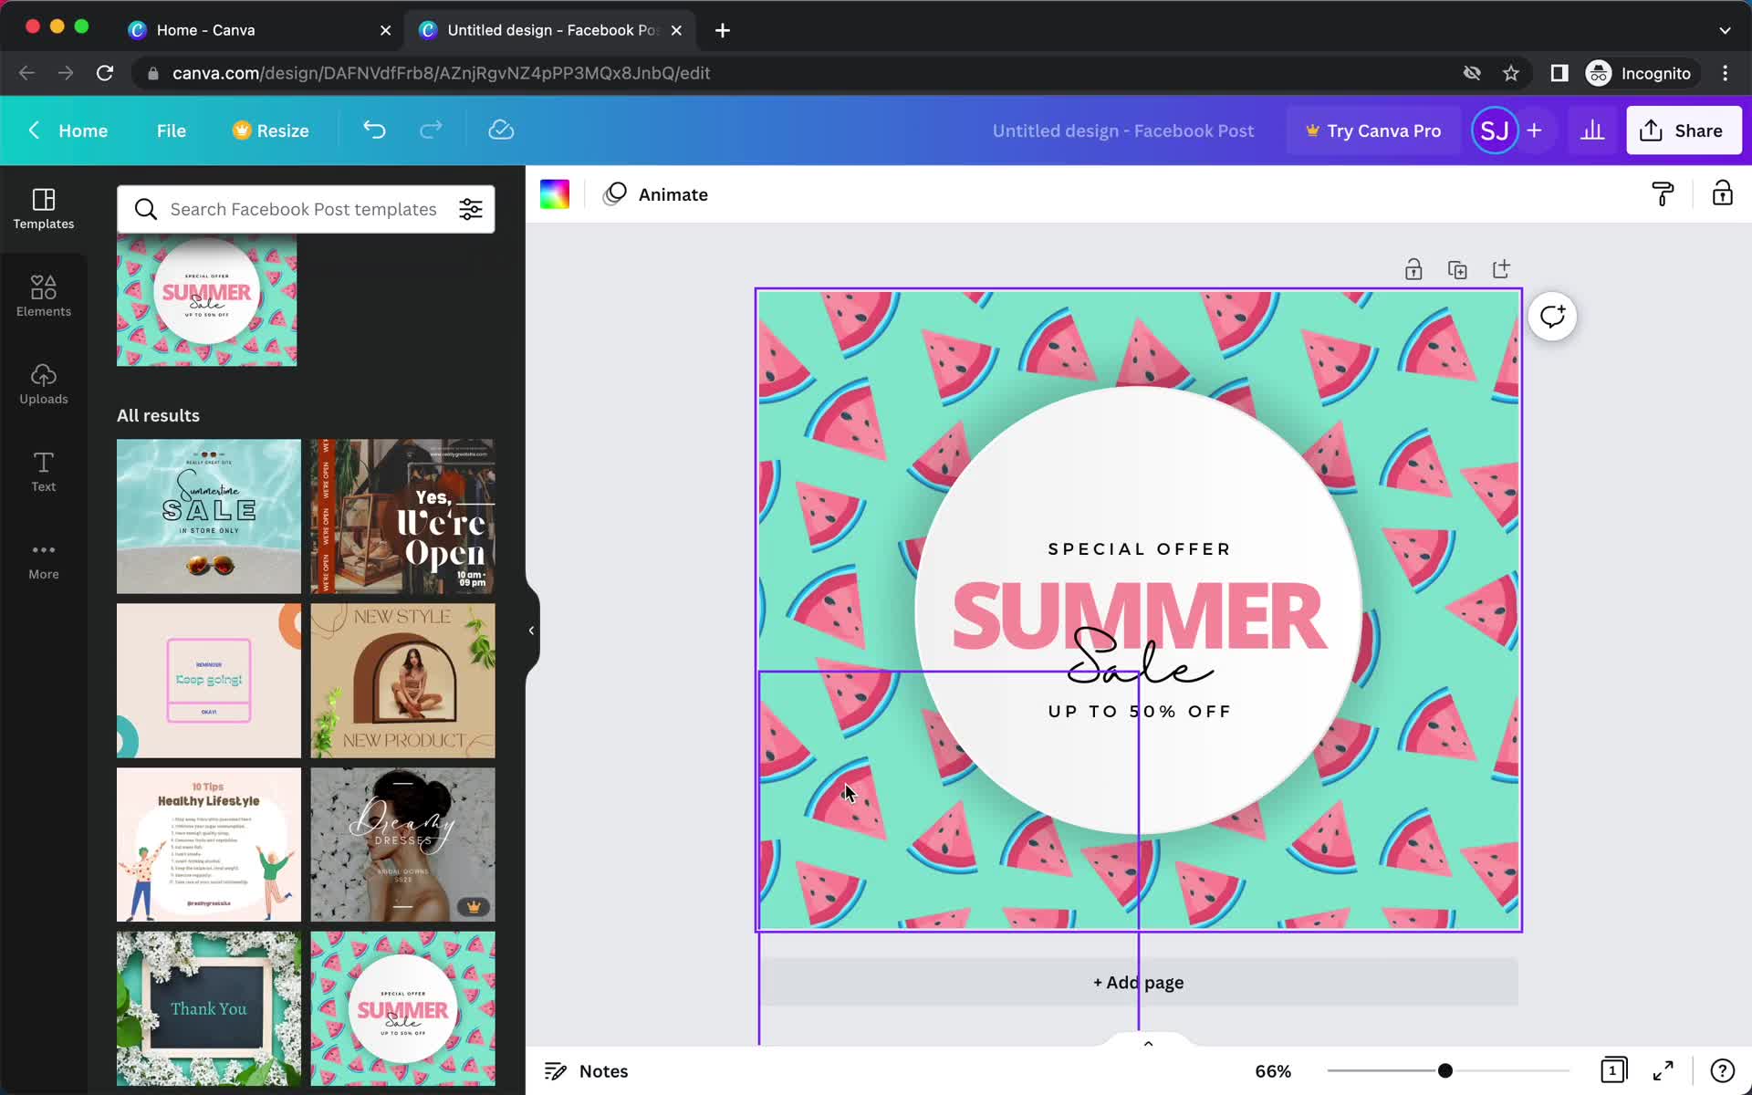Open the Templates sidebar panel
Viewport: 1752px width, 1095px height.
pyautogui.click(x=43, y=209)
